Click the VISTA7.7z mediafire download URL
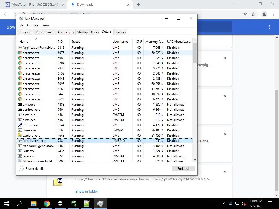Screen dimensions: 279x209 click(142, 179)
